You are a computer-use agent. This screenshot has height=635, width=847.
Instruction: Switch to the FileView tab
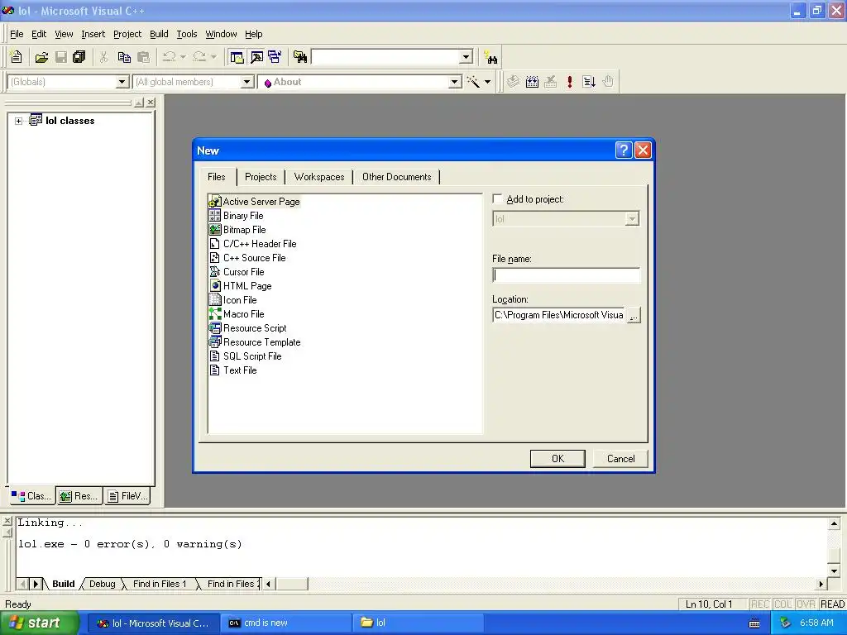(x=127, y=496)
